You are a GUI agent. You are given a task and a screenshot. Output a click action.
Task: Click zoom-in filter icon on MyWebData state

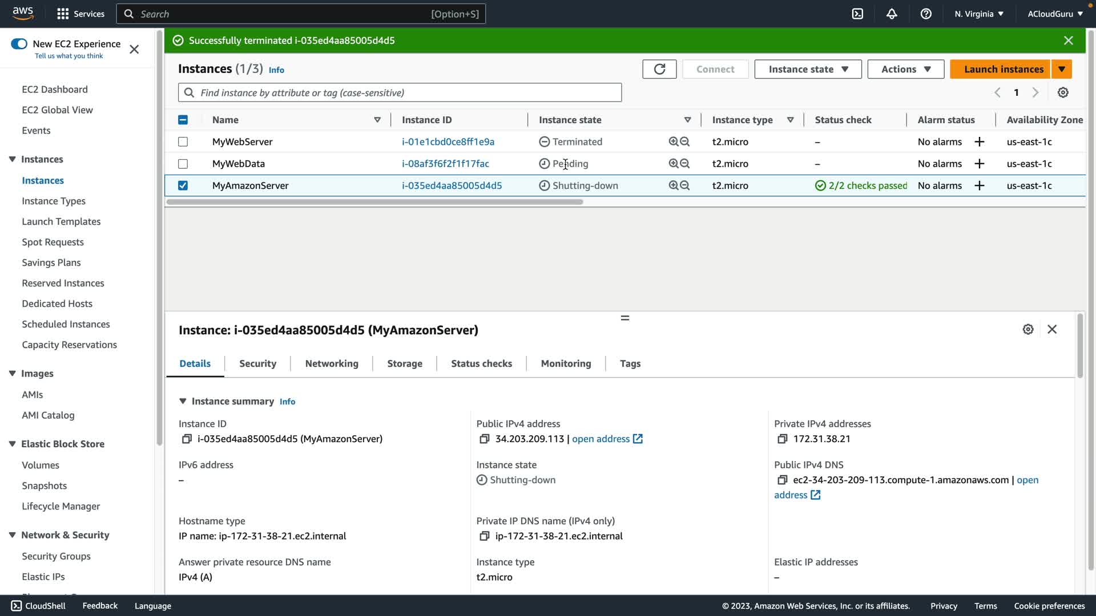click(674, 164)
